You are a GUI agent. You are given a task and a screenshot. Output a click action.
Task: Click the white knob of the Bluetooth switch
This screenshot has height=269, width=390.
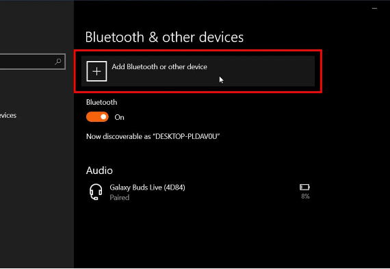click(x=103, y=117)
